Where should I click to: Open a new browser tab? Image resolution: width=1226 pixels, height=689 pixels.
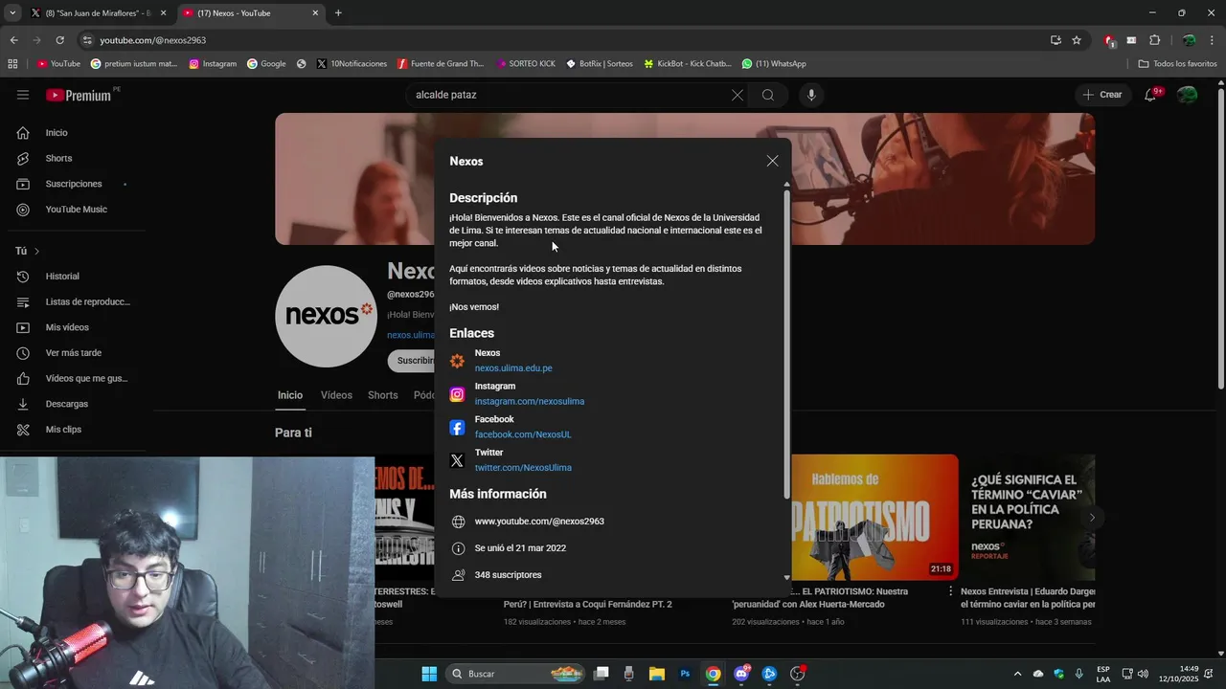pyautogui.click(x=338, y=13)
